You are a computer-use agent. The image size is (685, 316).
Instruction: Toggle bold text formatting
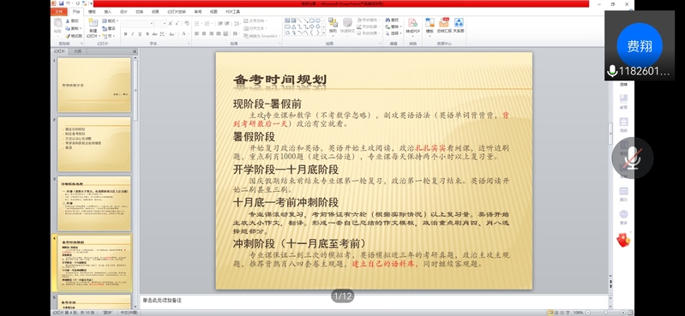tap(126, 33)
